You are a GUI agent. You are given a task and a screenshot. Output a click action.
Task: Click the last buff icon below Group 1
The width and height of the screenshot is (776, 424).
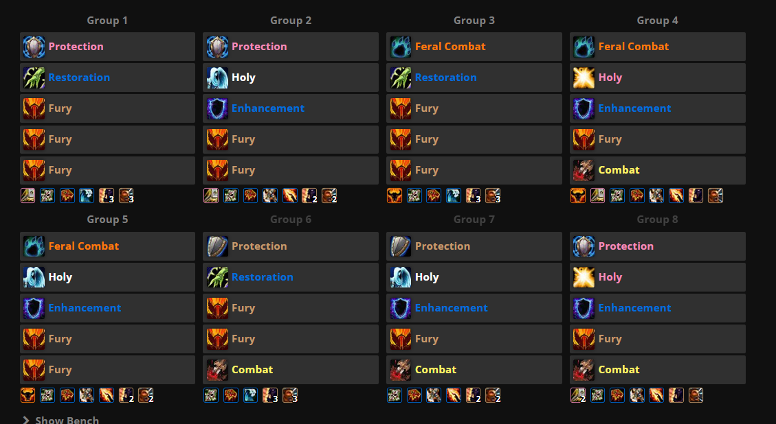126,196
